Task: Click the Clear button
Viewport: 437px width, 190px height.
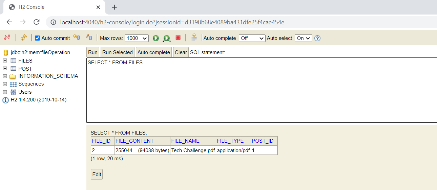Action: click(x=181, y=52)
